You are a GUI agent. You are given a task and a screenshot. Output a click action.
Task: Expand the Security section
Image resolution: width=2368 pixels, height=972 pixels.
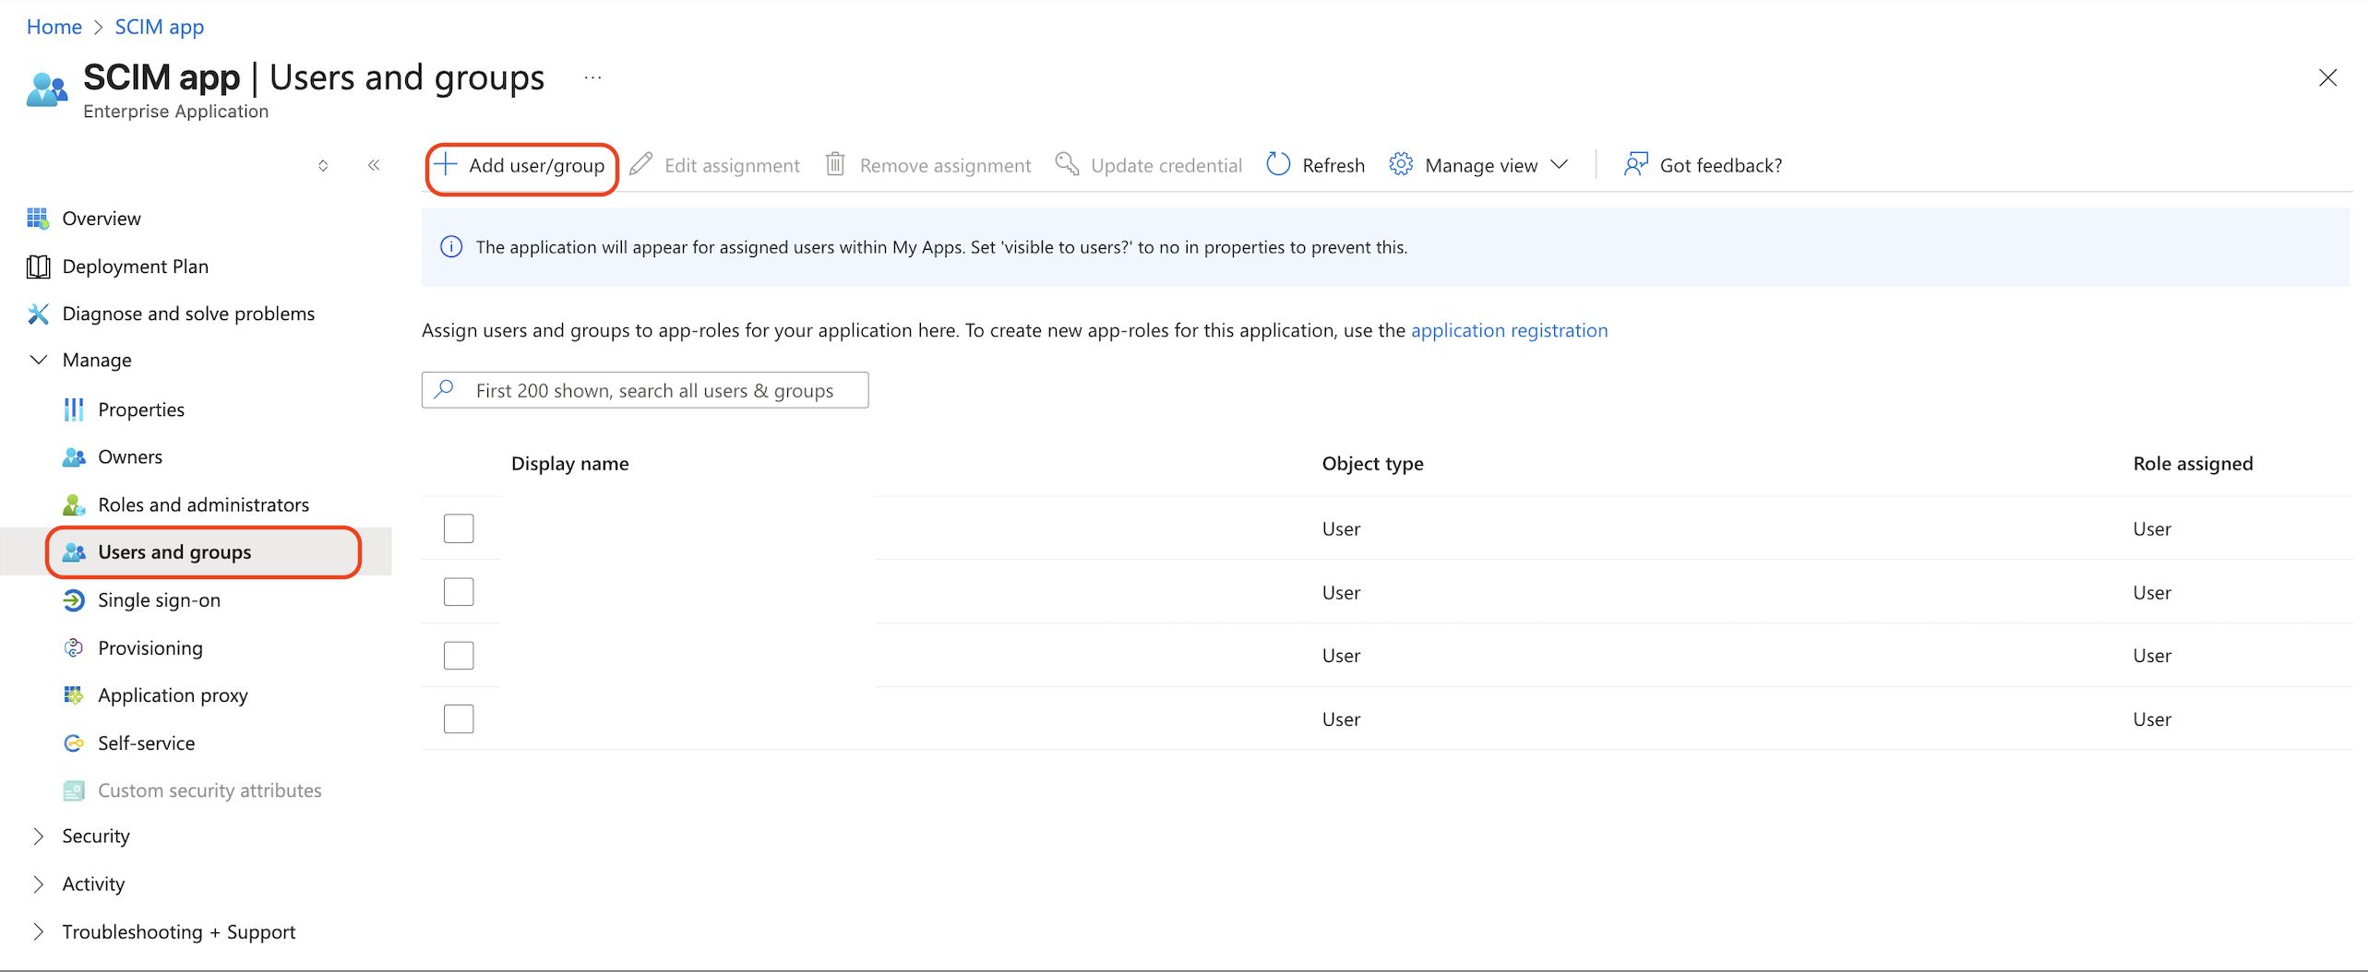[38, 836]
